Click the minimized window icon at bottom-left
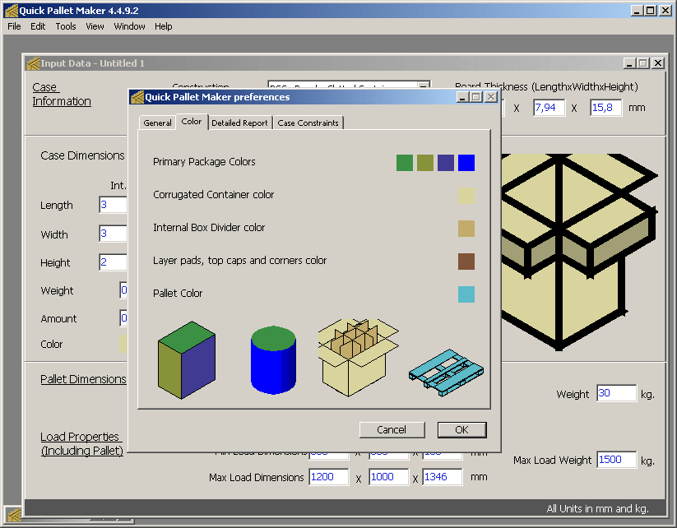The image size is (677, 528). coord(13,514)
